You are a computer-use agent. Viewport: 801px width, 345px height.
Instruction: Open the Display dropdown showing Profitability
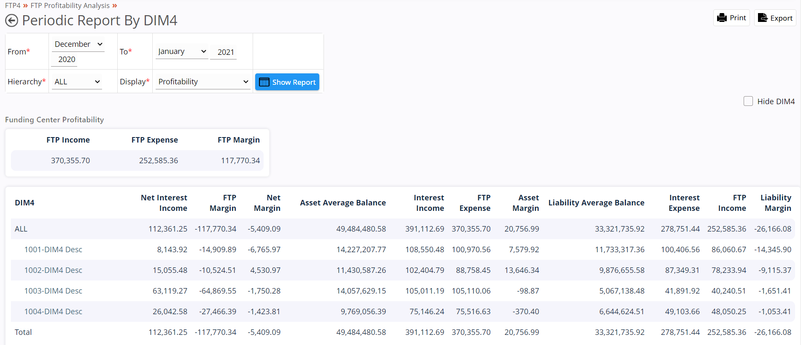click(x=203, y=82)
